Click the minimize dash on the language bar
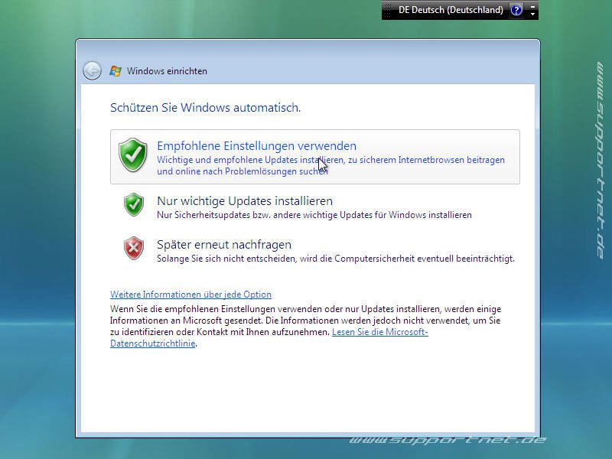Image resolution: width=612 pixels, height=459 pixels. tap(533, 5)
